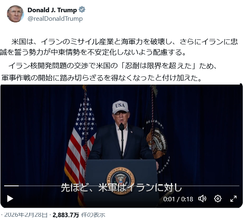Image resolution: width=246 pixels, height=220 pixels.
Task: Click the line starting イラン核開発問題の交渉
Action: coord(113,66)
